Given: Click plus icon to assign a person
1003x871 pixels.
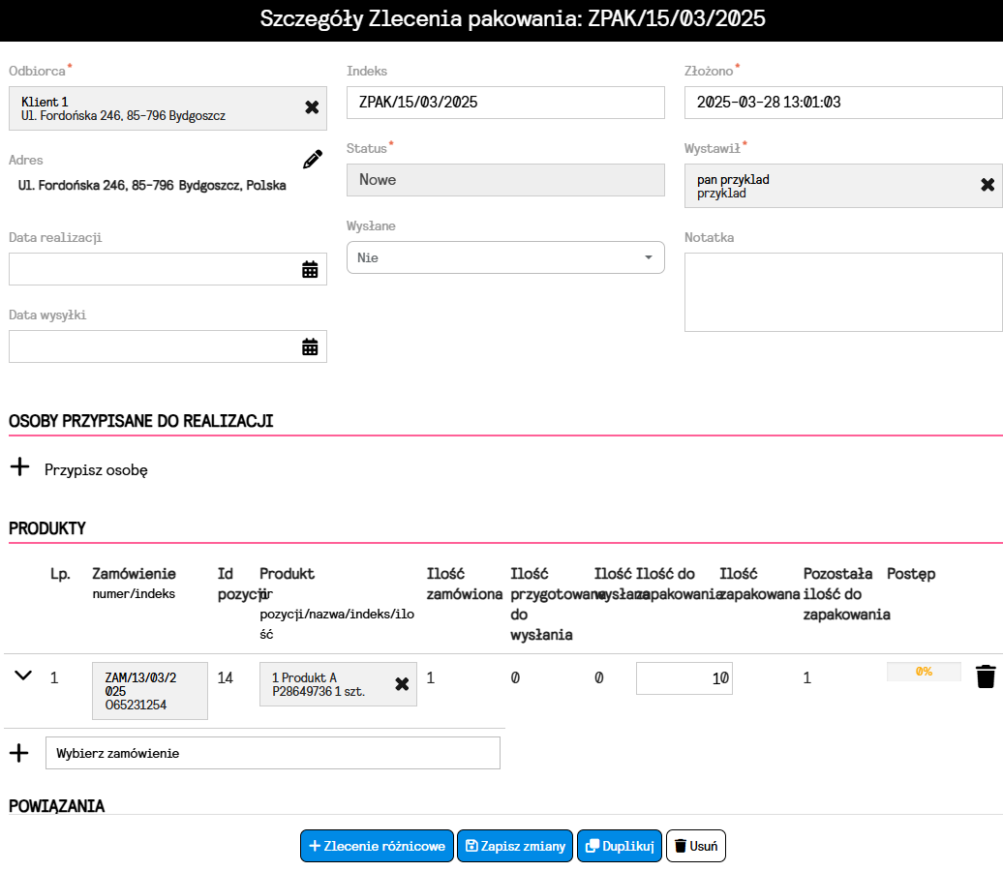Looking at the screenshot, I should coord(19,469).
